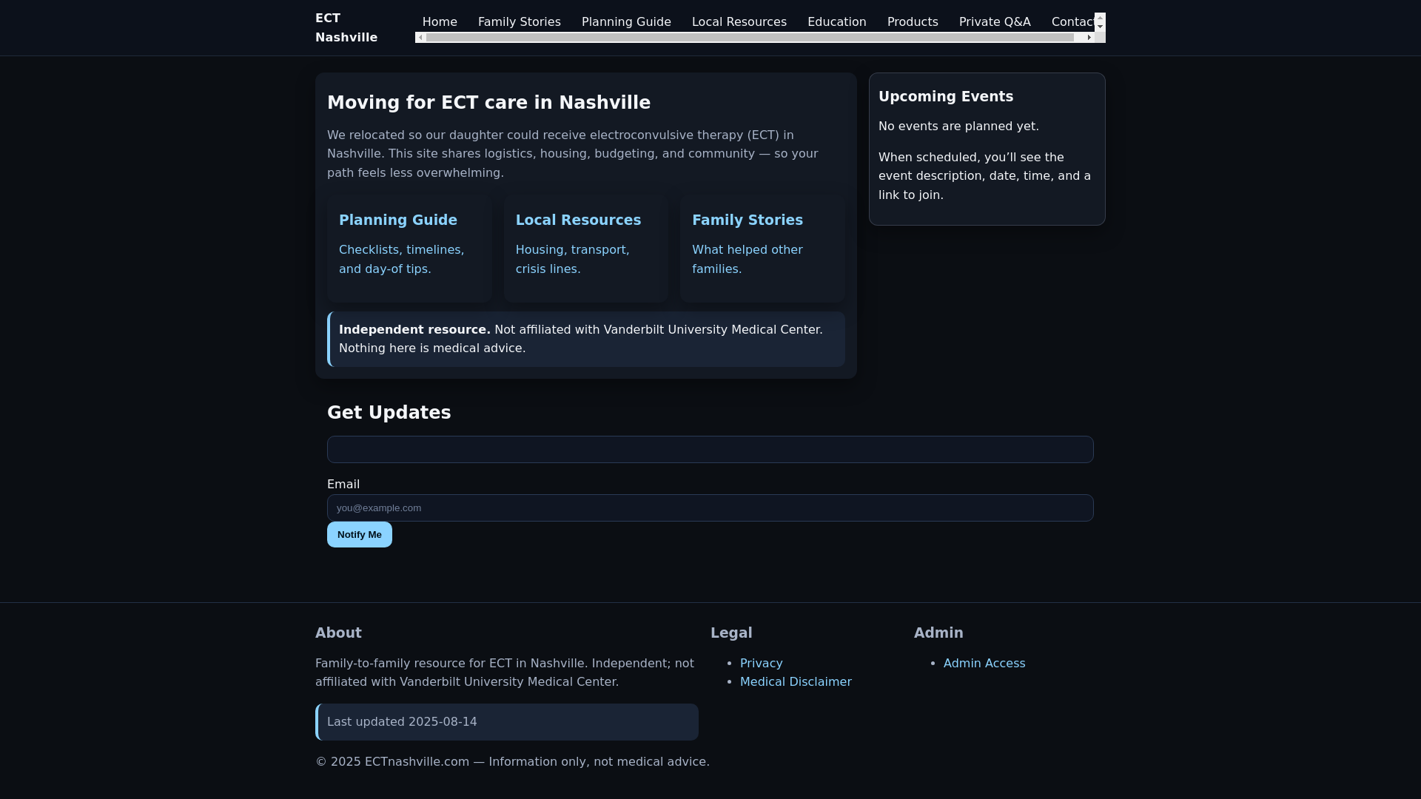Viewport: 1421px width, 799px height.
Task: Click 'No events are planned yet.' text
Action: pyautogui.click(x=958, y=127)
